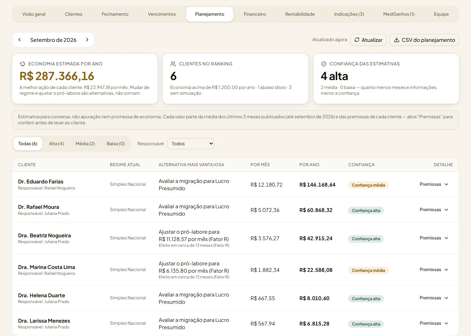The image size is (471, 336).
Task: Open Responsável dropdown set to Todos
Action: coord(191,144)
